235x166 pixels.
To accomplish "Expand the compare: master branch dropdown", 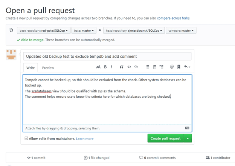I will 182,31.
